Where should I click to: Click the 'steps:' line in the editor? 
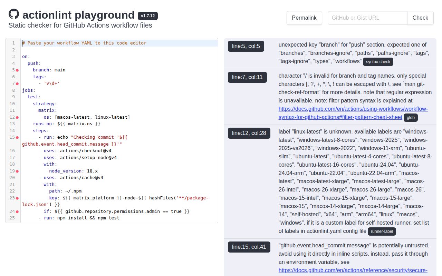pos(41,131)
